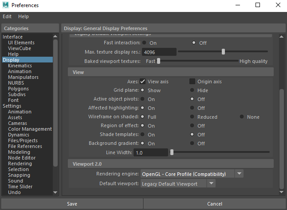Turn Active object pivots Off
The height and width of the screenshot is (210, 287).
(192, 99)
